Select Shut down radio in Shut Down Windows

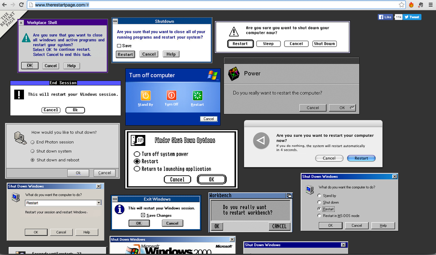coord(319,202)
